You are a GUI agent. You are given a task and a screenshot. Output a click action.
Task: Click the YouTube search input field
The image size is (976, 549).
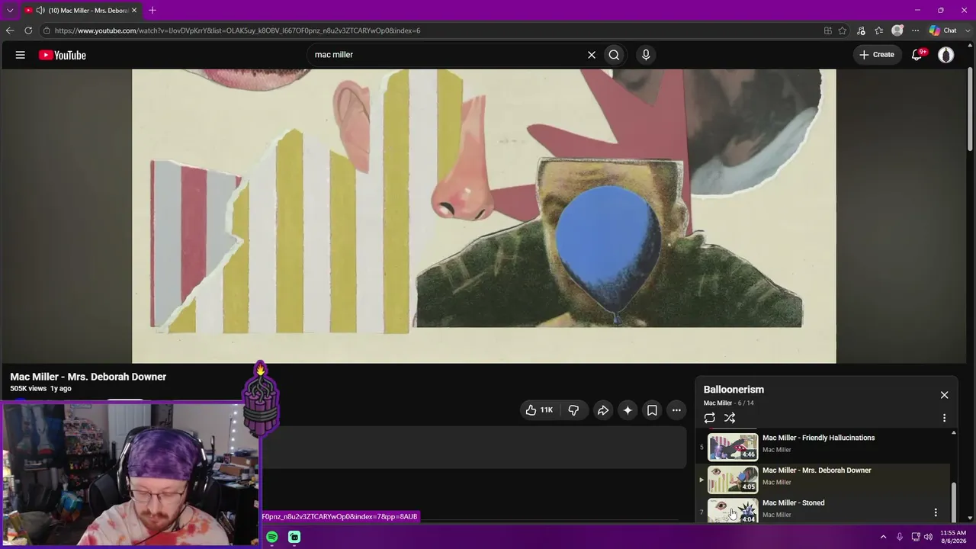446,55
